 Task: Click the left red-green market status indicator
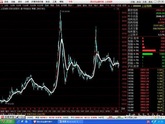(111, 118)
